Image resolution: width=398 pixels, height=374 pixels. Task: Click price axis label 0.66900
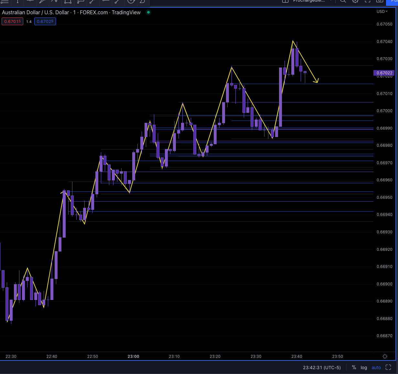click(x=384, y=284)
